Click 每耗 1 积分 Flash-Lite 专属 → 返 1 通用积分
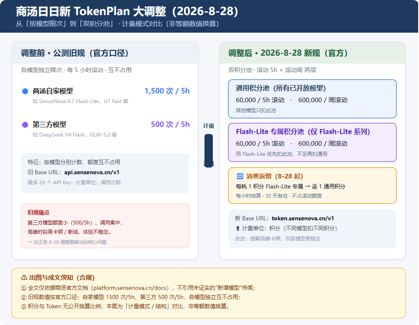419x325 pixels. point(290,186)
